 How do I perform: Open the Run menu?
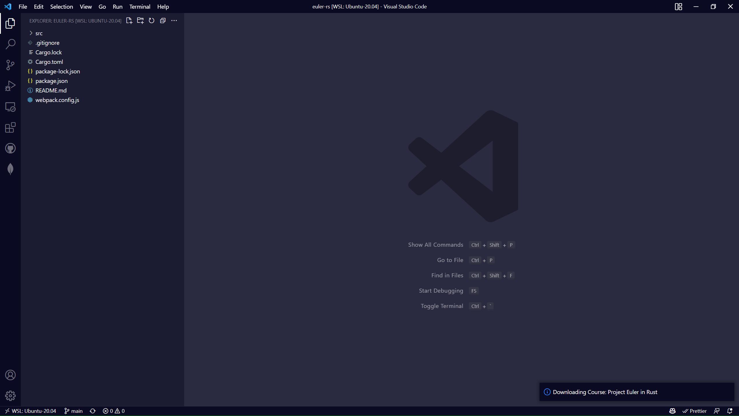(x=117, y=6)
